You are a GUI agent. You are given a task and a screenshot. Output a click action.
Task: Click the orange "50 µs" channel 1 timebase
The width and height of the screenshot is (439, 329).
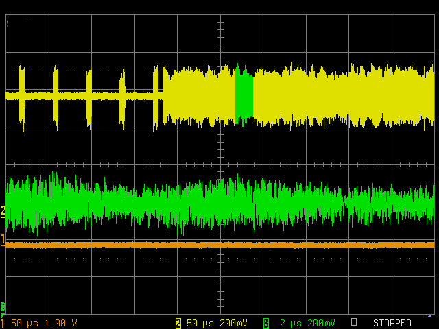coord(25,323)
